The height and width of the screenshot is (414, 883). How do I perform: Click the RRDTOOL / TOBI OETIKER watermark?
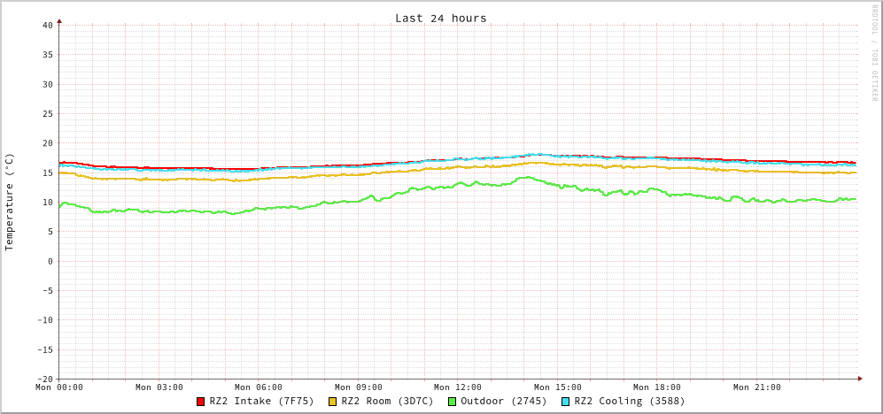[x=874, y=53]
